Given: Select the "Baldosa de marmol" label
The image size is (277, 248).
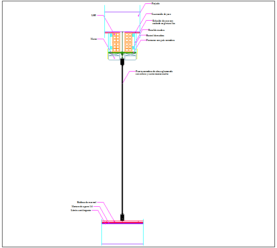Looking at the screenshot, I should 87,202.
